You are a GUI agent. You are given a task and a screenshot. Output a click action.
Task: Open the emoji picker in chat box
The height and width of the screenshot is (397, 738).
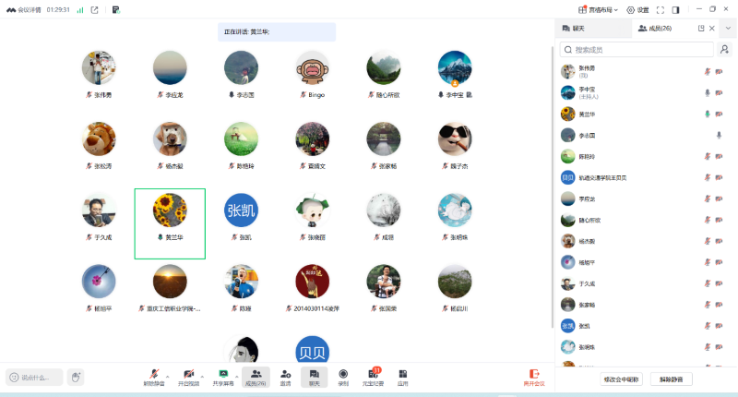click(14, 377)
